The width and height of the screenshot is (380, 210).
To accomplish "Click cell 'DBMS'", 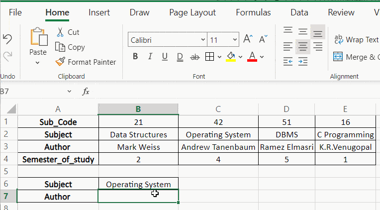I will point(286,134).
